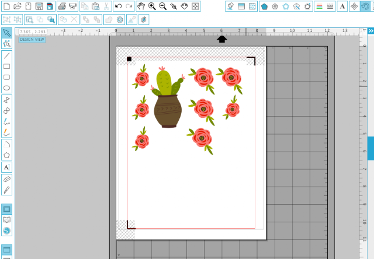Image resolution: width=374 pixels, height=259 pixels.
Task: Click the Offset concentric circles icon
Action: (x=120, y=19)
